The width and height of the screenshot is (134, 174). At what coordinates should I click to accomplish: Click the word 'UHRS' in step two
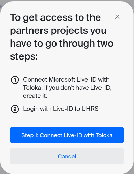(90, 109)
